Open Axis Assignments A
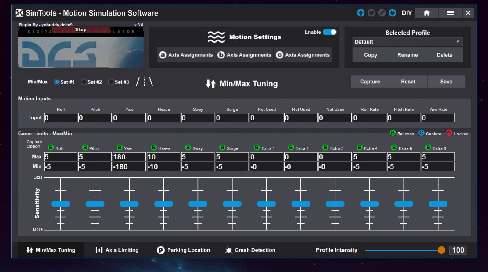488x272 pixels. 186,55
